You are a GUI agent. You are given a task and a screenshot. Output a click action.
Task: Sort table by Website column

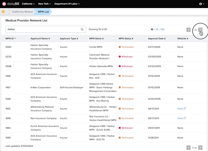click(x=183, y=39)
